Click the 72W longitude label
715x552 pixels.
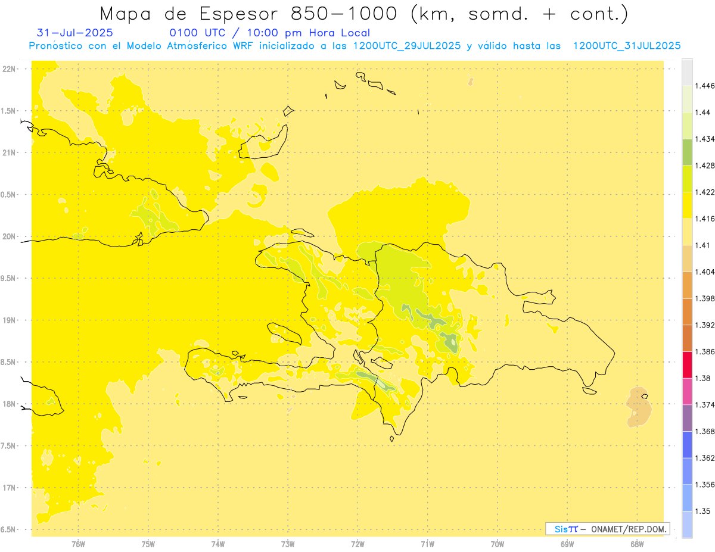click(357, 544)
